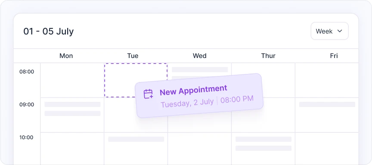The width and height of the screenshot is (372, 165).
Task: Click the chevron arrow beside Week
Action: pyautogui.click(x=340, y=31)
